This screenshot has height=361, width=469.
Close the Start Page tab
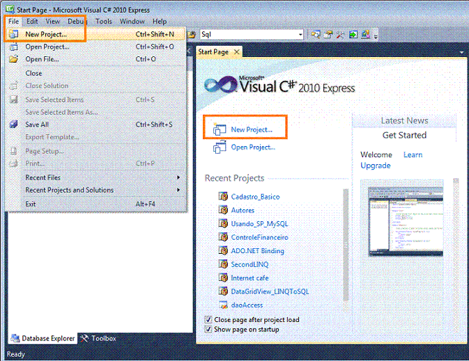(237, 51)
